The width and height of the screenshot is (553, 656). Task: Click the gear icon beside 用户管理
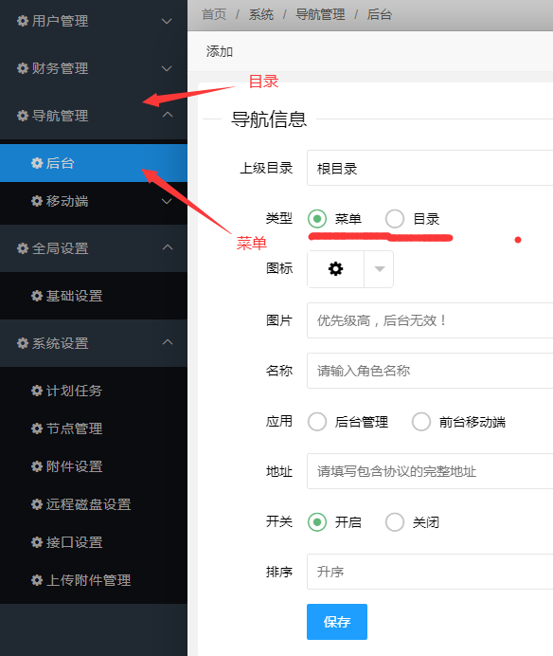point(23,21)
